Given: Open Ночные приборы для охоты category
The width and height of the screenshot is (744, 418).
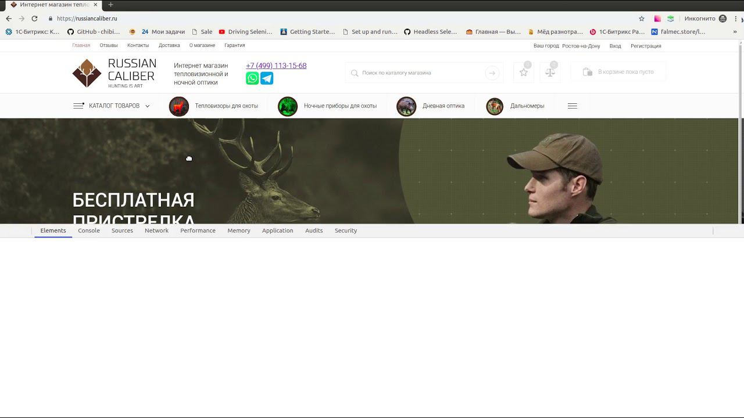Looking at the screenshot, I should (x=340, y=106).
